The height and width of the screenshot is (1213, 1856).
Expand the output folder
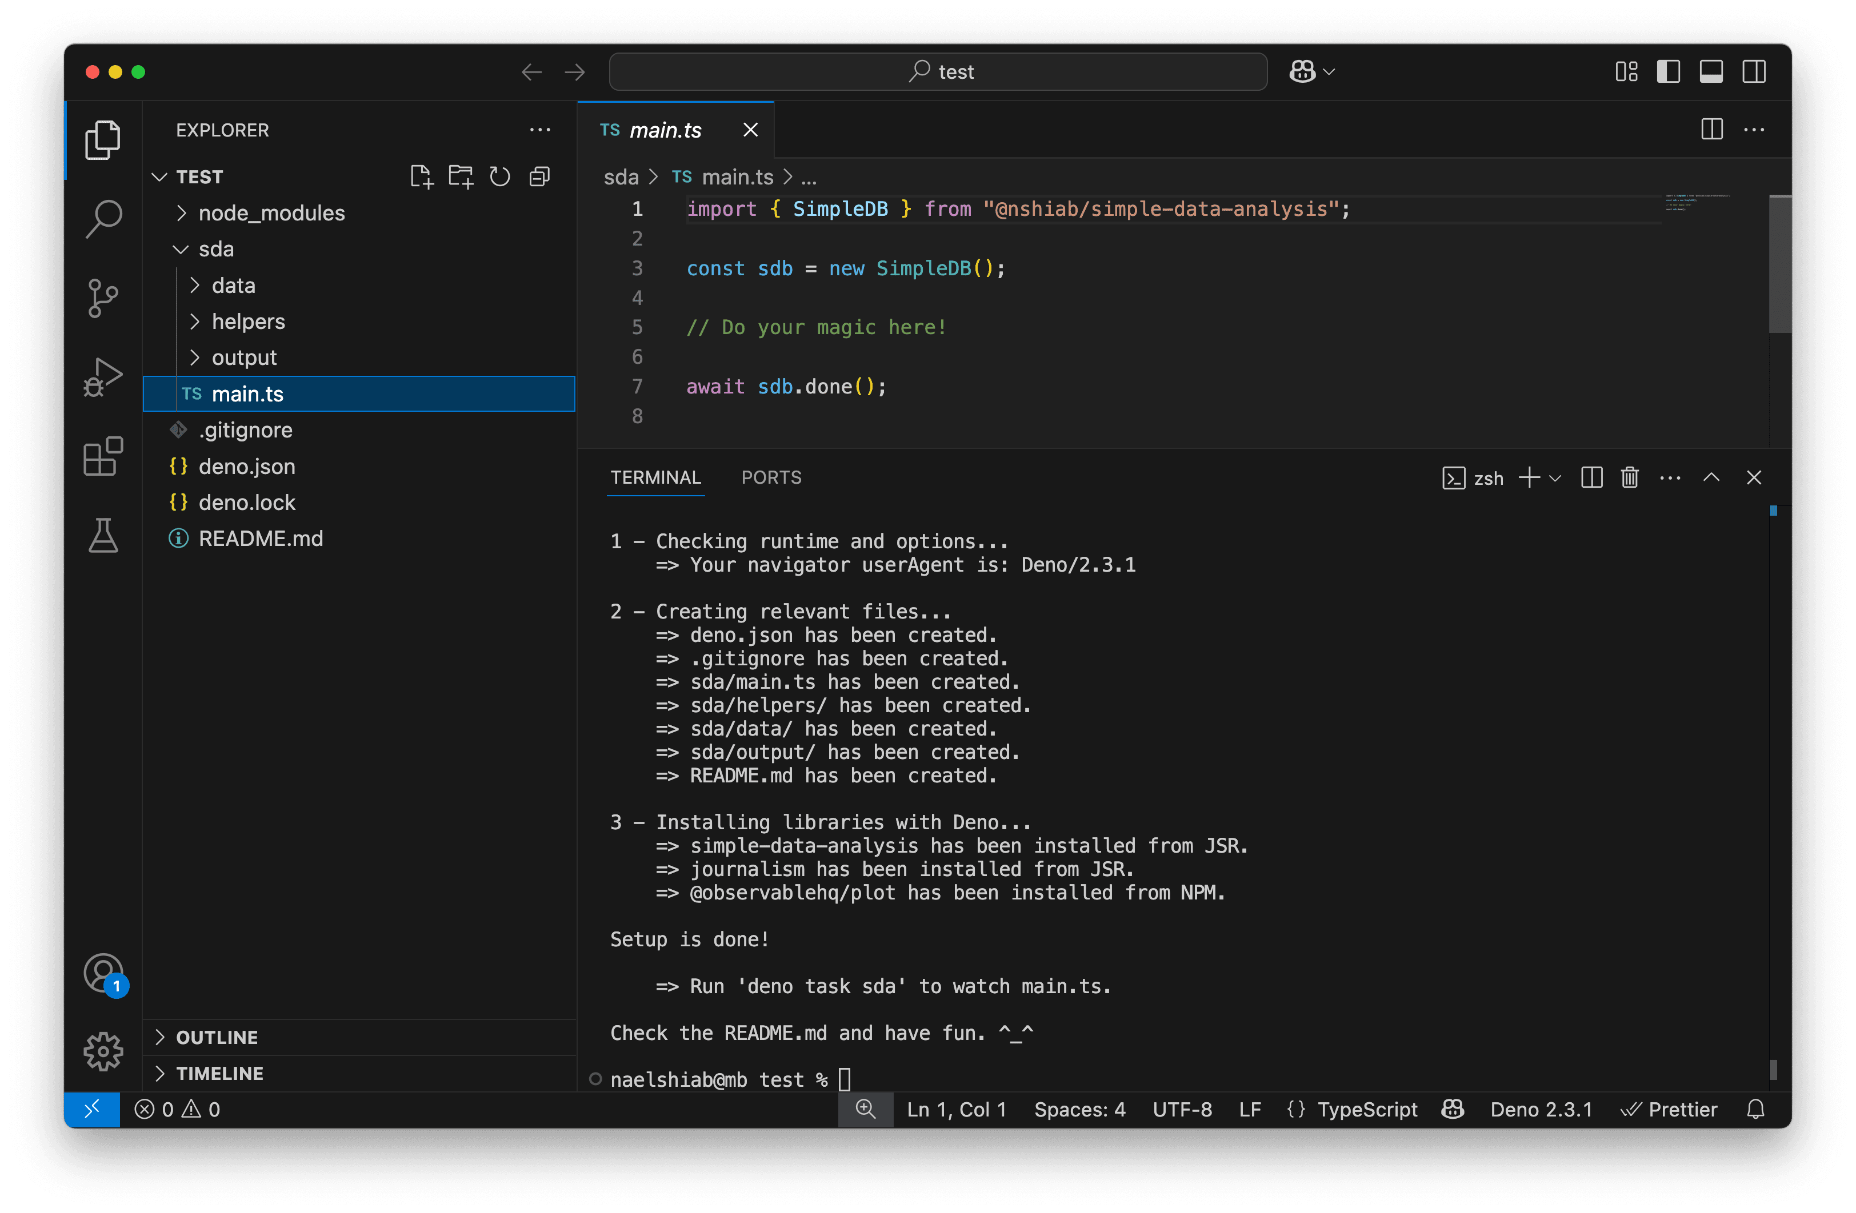click(359, 357)
